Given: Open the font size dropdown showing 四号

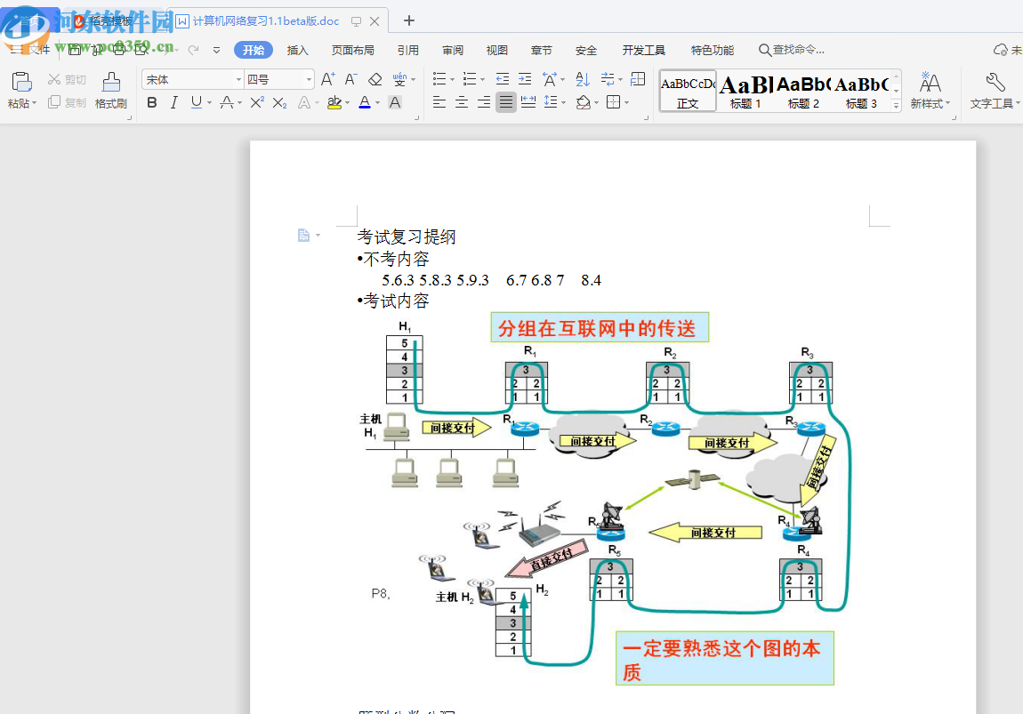Looking at the screenshot, I should pos(309,79).
